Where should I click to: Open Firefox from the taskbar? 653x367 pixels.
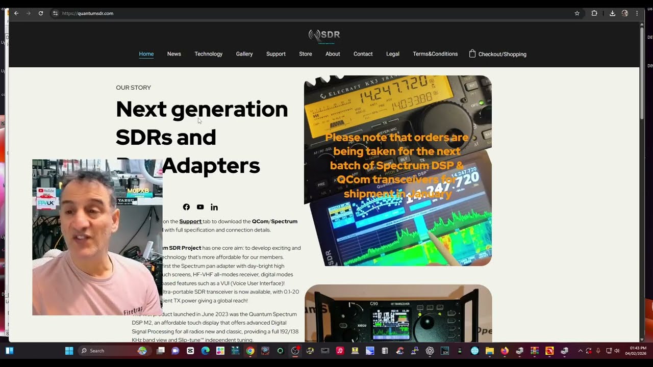coord(505,351)
